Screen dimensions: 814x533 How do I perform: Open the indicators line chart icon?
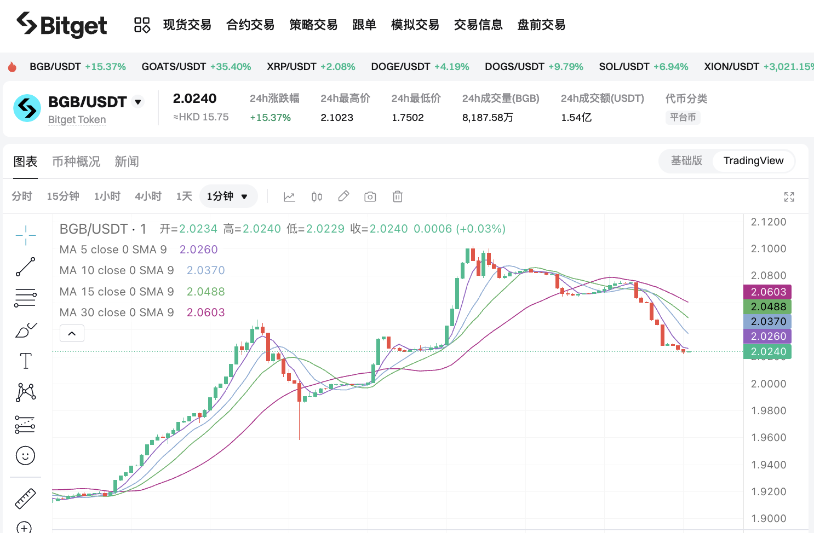coord(289,196)
